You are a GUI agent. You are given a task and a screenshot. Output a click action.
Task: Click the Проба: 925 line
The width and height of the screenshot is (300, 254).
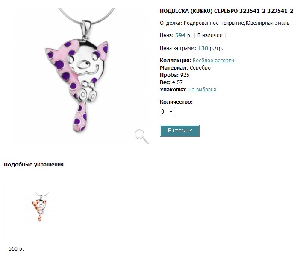coord(174,75)
